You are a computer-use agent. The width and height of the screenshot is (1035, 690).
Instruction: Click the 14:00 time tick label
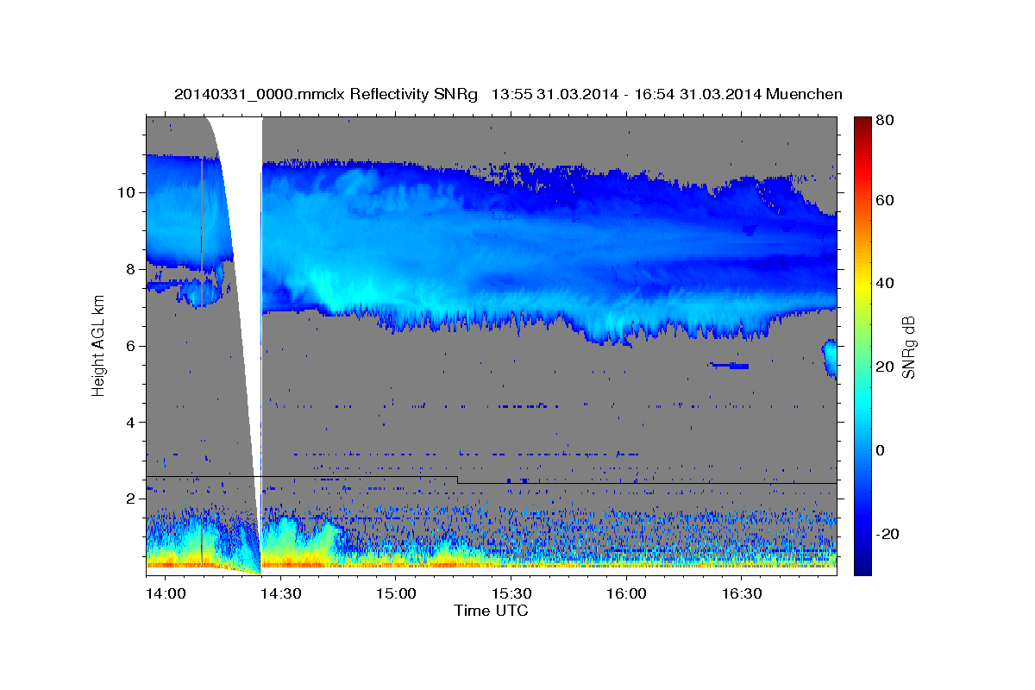tap(165, 594)
